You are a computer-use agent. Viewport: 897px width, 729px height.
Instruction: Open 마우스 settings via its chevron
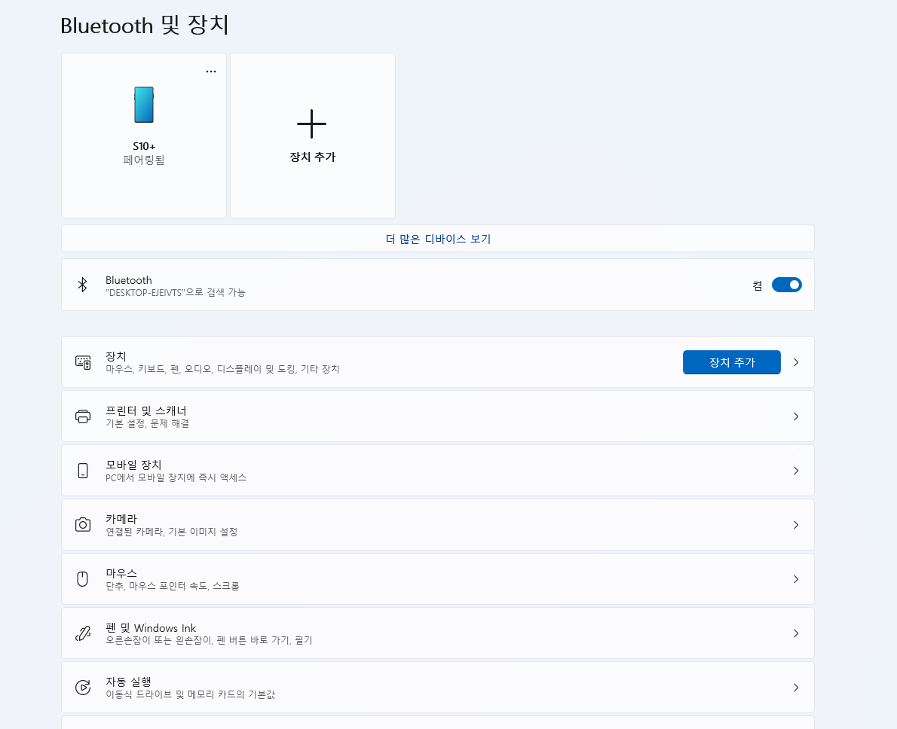pyautogui.click(x=796, y=579)
